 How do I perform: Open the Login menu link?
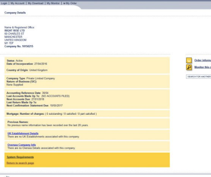pos(4,3)
